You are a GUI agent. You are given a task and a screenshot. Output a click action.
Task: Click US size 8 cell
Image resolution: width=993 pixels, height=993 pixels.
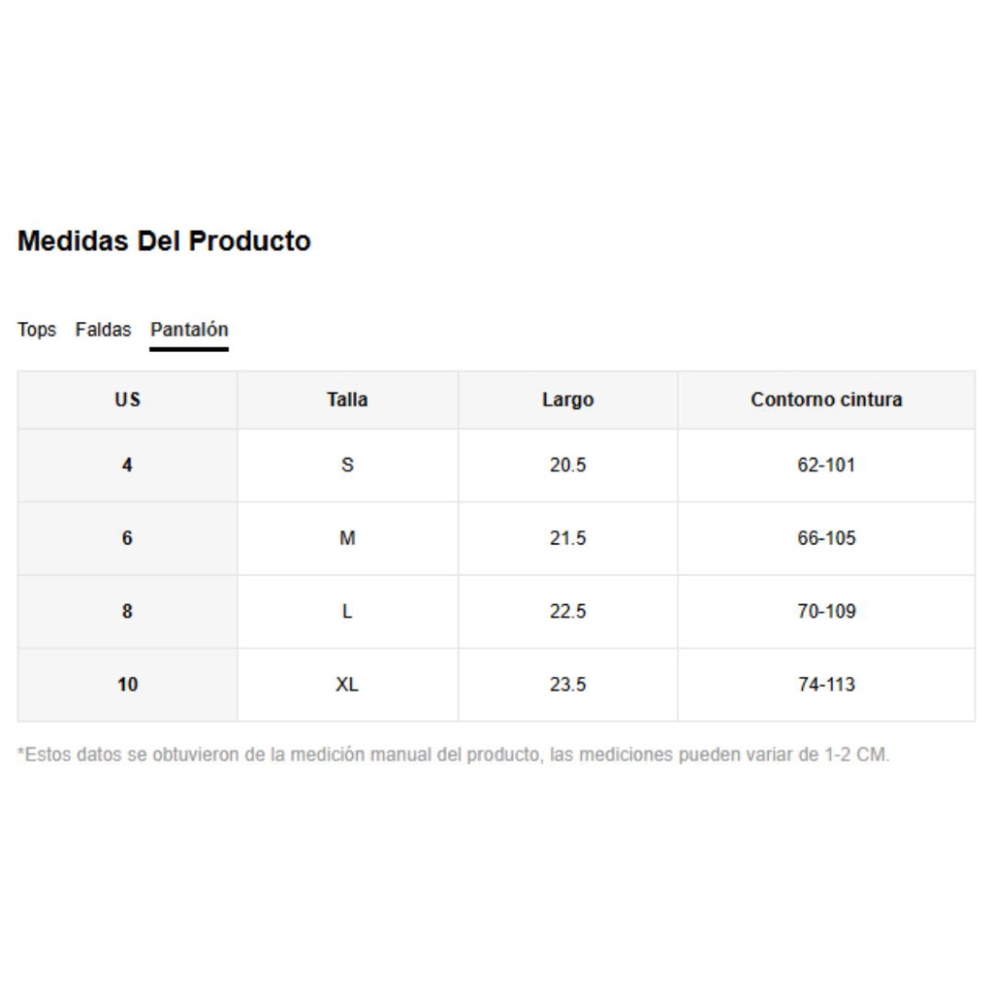127,612
